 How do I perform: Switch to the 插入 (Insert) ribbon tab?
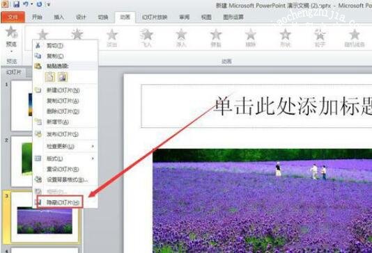[59, 17]
